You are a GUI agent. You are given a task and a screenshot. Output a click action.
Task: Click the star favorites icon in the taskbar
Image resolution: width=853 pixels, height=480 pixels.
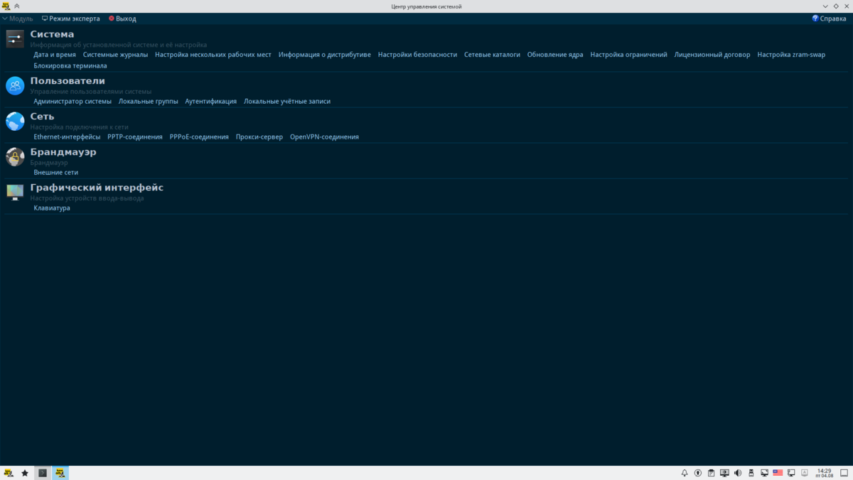(x=25, y=473)
